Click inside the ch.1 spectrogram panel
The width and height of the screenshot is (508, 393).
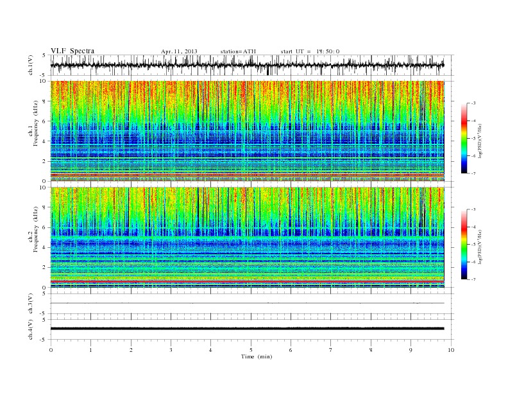pos(247,131)
